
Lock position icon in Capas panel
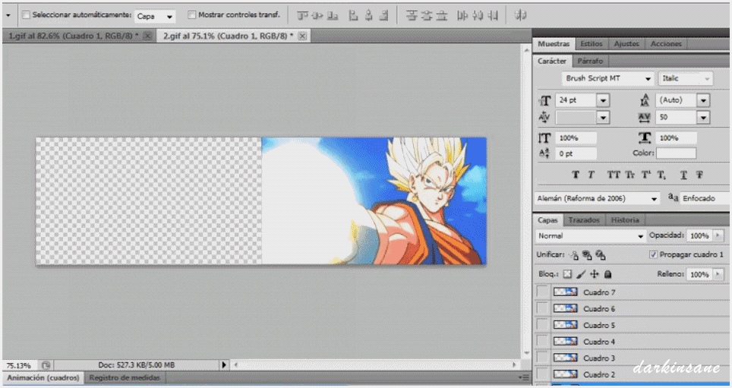[595, 274]
